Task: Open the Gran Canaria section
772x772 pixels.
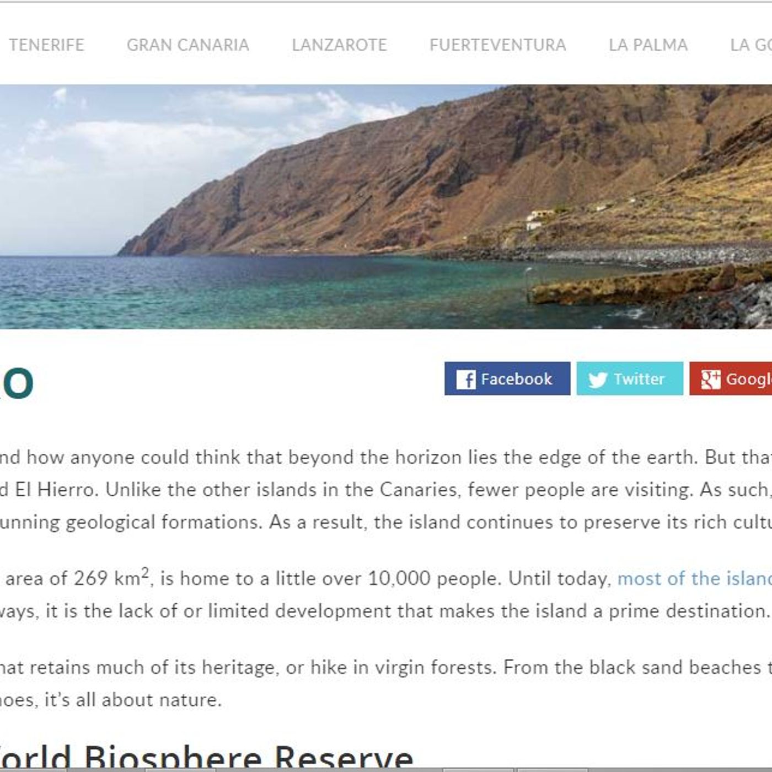Action: click(188, 45)
